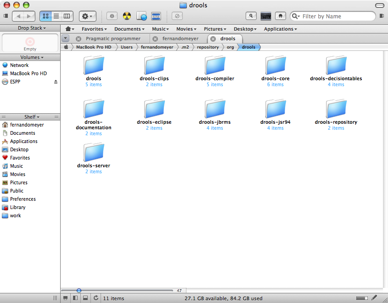Open the Music bookmark menu
The image size is (388, 303).
(x=160, y=29)
